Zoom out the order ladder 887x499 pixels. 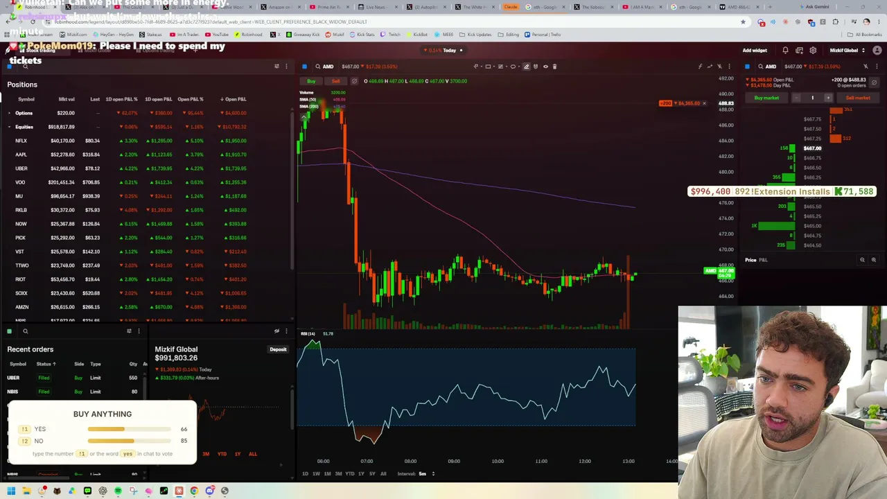862,260
